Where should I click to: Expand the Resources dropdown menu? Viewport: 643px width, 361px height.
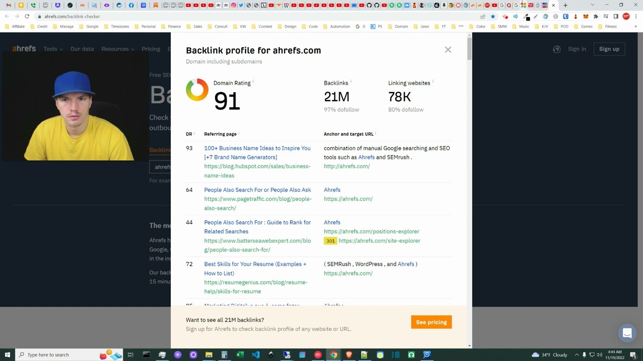(x=118, y=49)
